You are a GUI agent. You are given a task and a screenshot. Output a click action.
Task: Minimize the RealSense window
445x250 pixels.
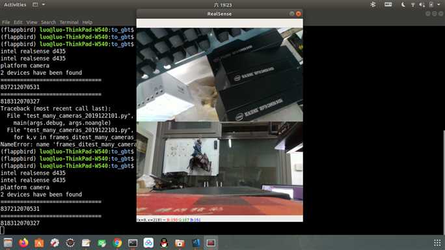291,14
